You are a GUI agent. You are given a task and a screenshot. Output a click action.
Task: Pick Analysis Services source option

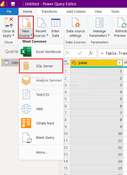pos(41,80)
